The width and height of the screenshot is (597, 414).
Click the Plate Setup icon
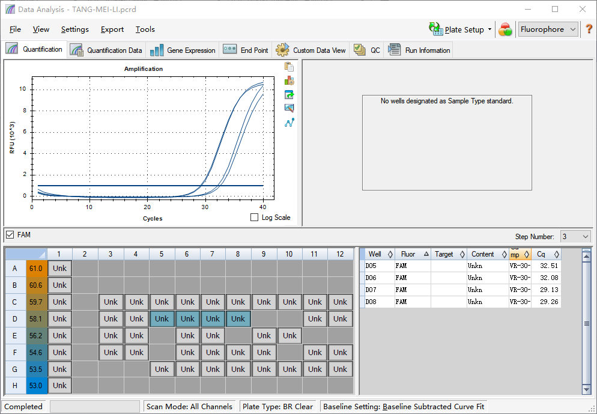436,29
